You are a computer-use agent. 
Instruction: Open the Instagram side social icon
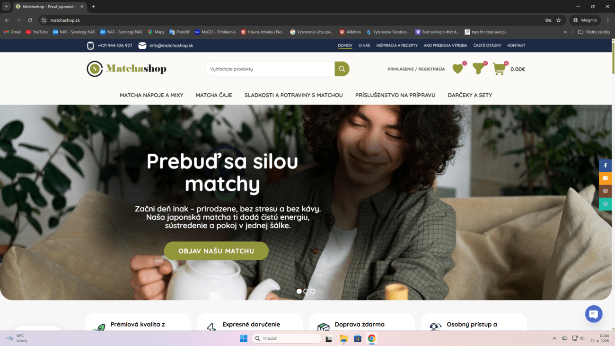(605, 191)
